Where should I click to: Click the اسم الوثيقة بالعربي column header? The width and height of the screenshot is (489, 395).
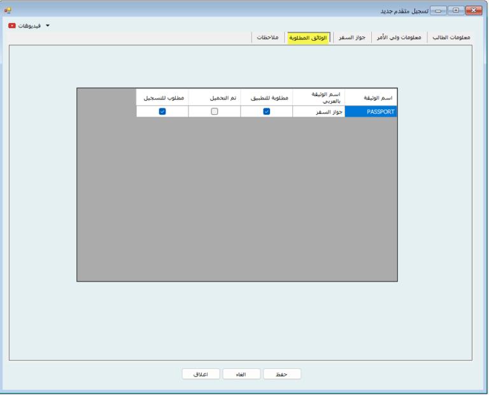click(318, 97)
